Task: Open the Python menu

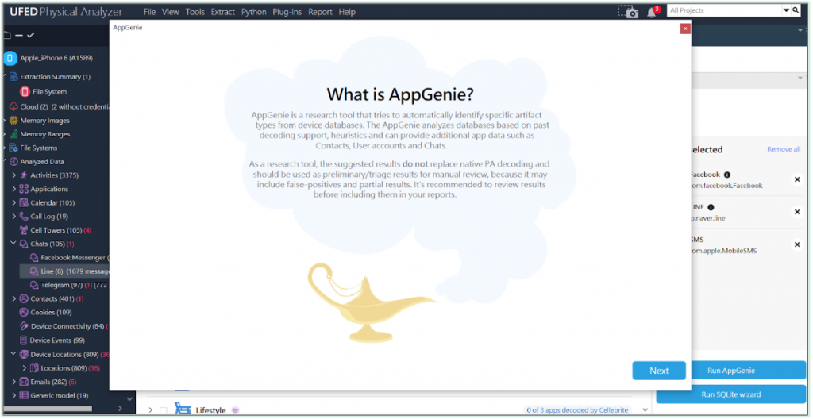Action: point(254,12)
